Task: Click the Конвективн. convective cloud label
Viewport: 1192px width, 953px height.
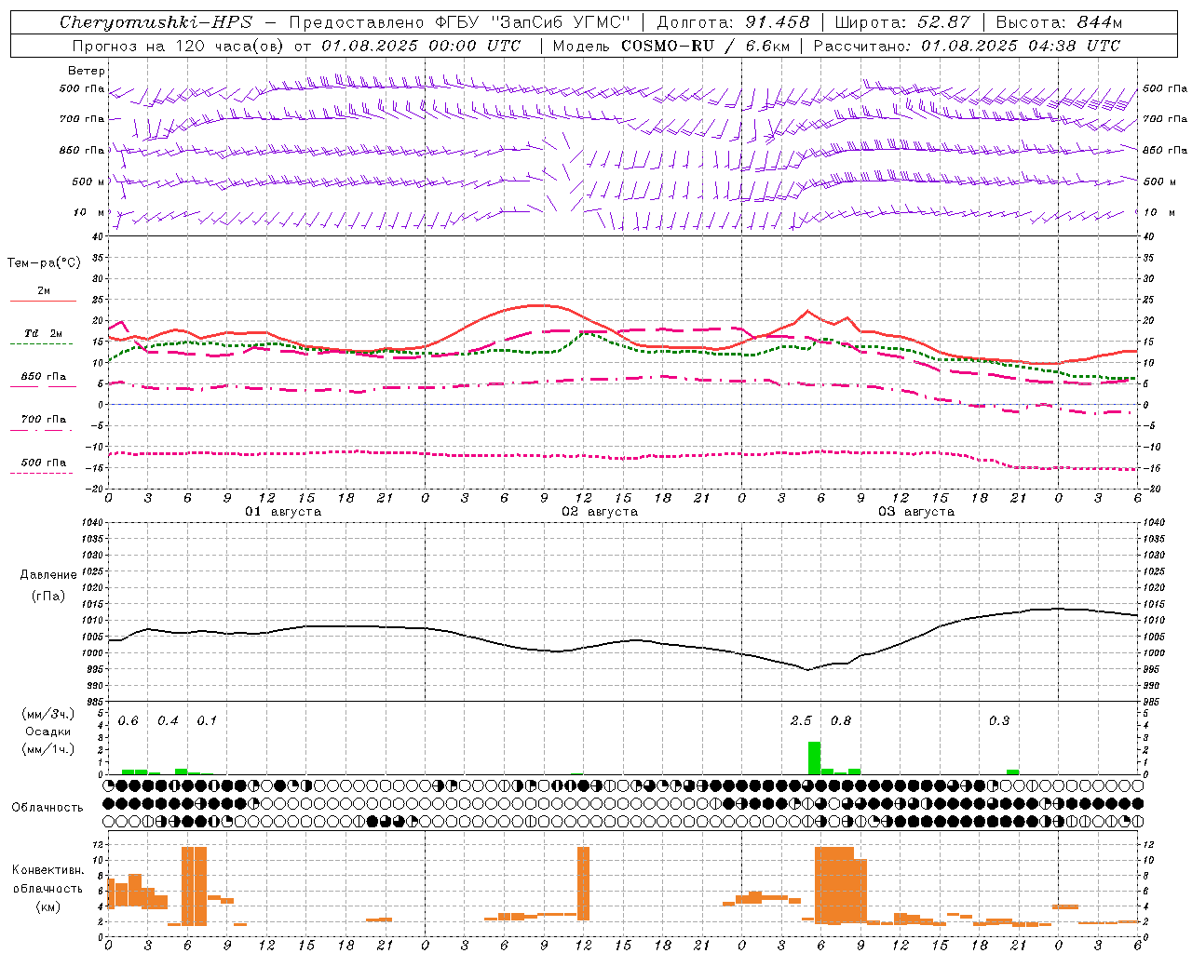Action: (x=48, y=870)
